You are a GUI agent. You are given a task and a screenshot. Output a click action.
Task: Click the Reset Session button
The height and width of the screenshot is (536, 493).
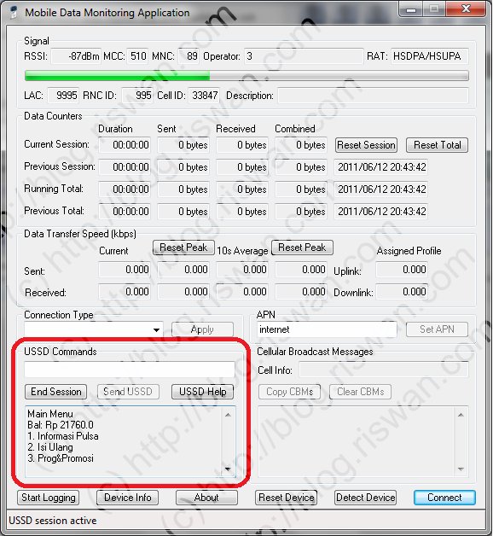coord(366,145)
